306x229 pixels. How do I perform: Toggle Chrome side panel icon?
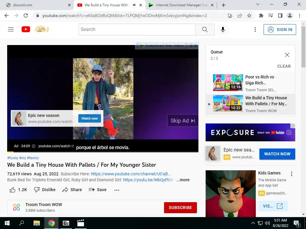tap(280, 16)
